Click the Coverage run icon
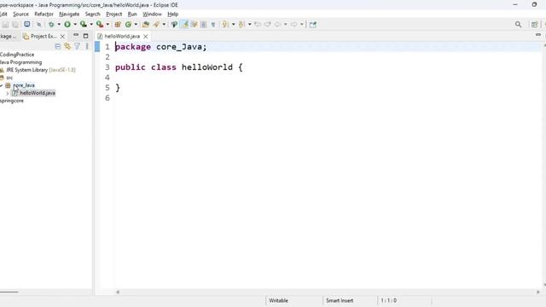This screenshot has height=307, width=546. click(84, 25)
